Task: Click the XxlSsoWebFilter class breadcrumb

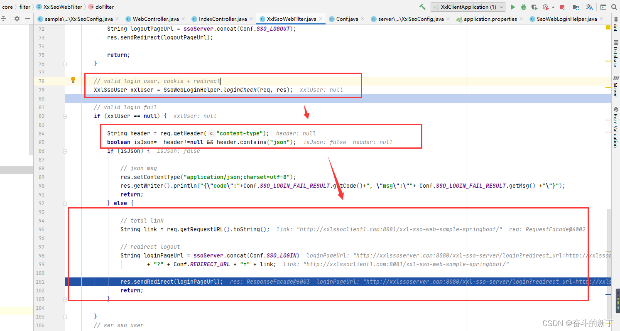Action: pyautogui.click(x=59, y=7)
